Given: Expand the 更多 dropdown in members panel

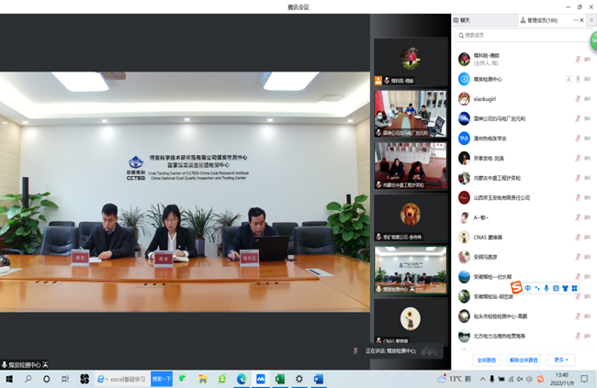Looking at the screenshot, I should click(560, 360).
